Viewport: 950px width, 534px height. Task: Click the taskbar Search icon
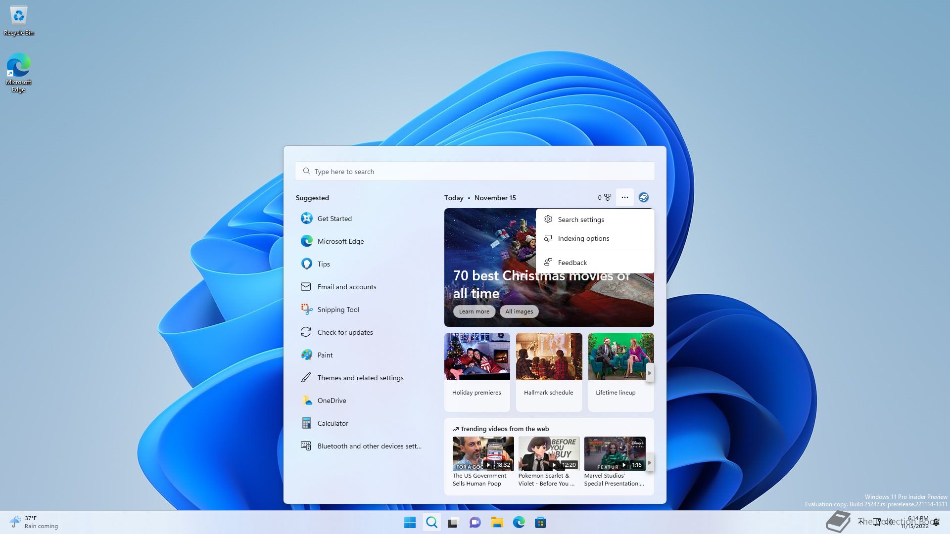[x=431, y=522]
